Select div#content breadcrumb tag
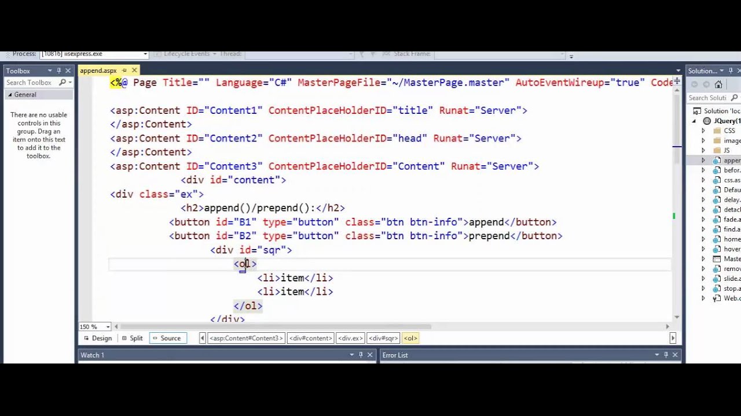The height and width of the screenshot is (416, 741). tap(310, 338)
